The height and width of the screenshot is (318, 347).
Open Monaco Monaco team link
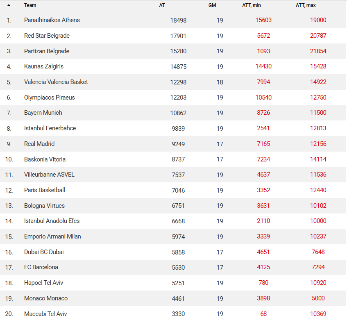(x=46, y=298)
